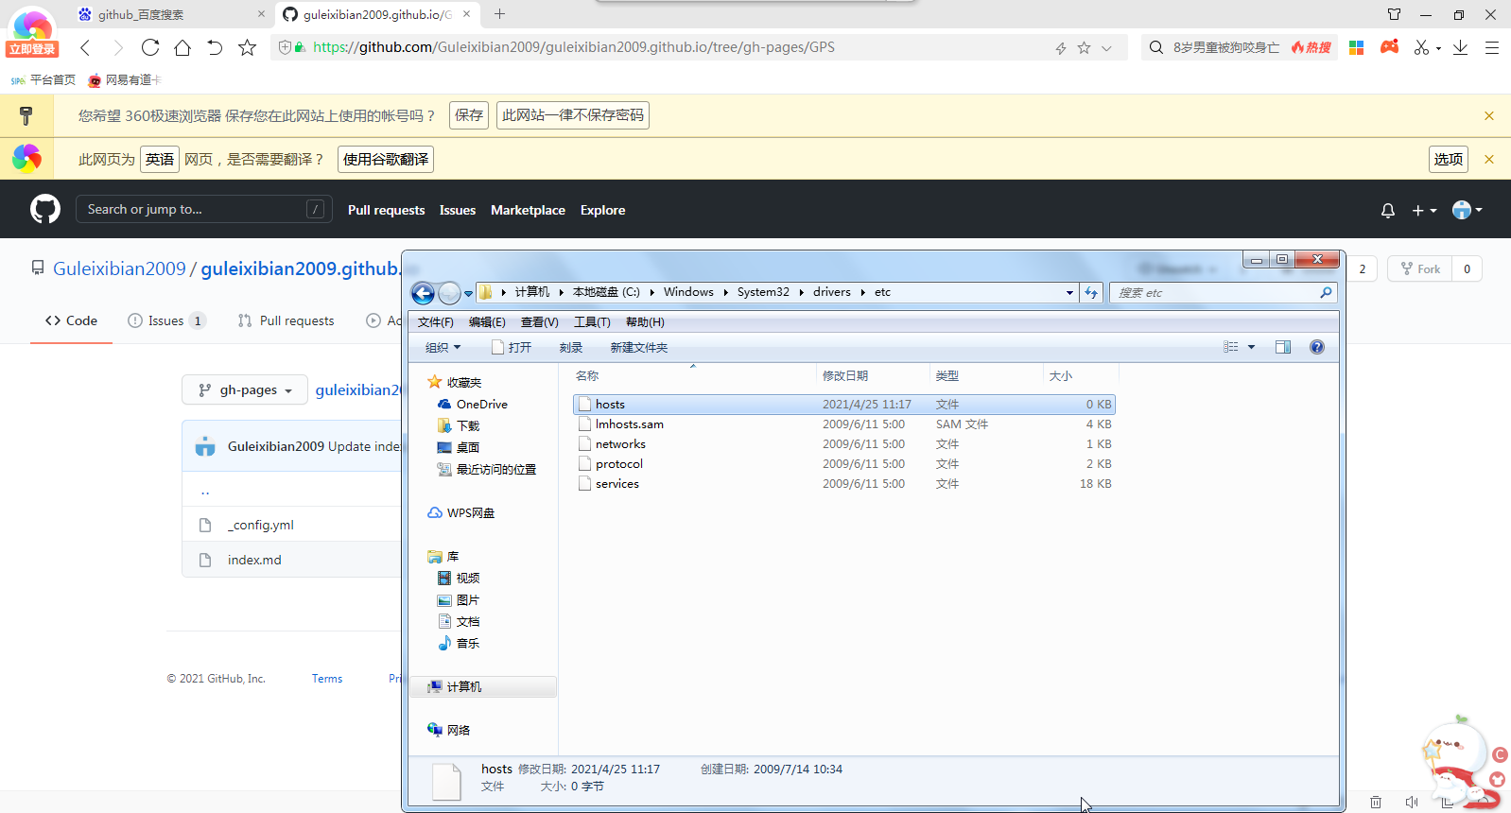Image resolution: width=1511 pixels, height=813 pixels.
Task: Open the Guleixibian2009 owner link
Action: click(119, 268)
